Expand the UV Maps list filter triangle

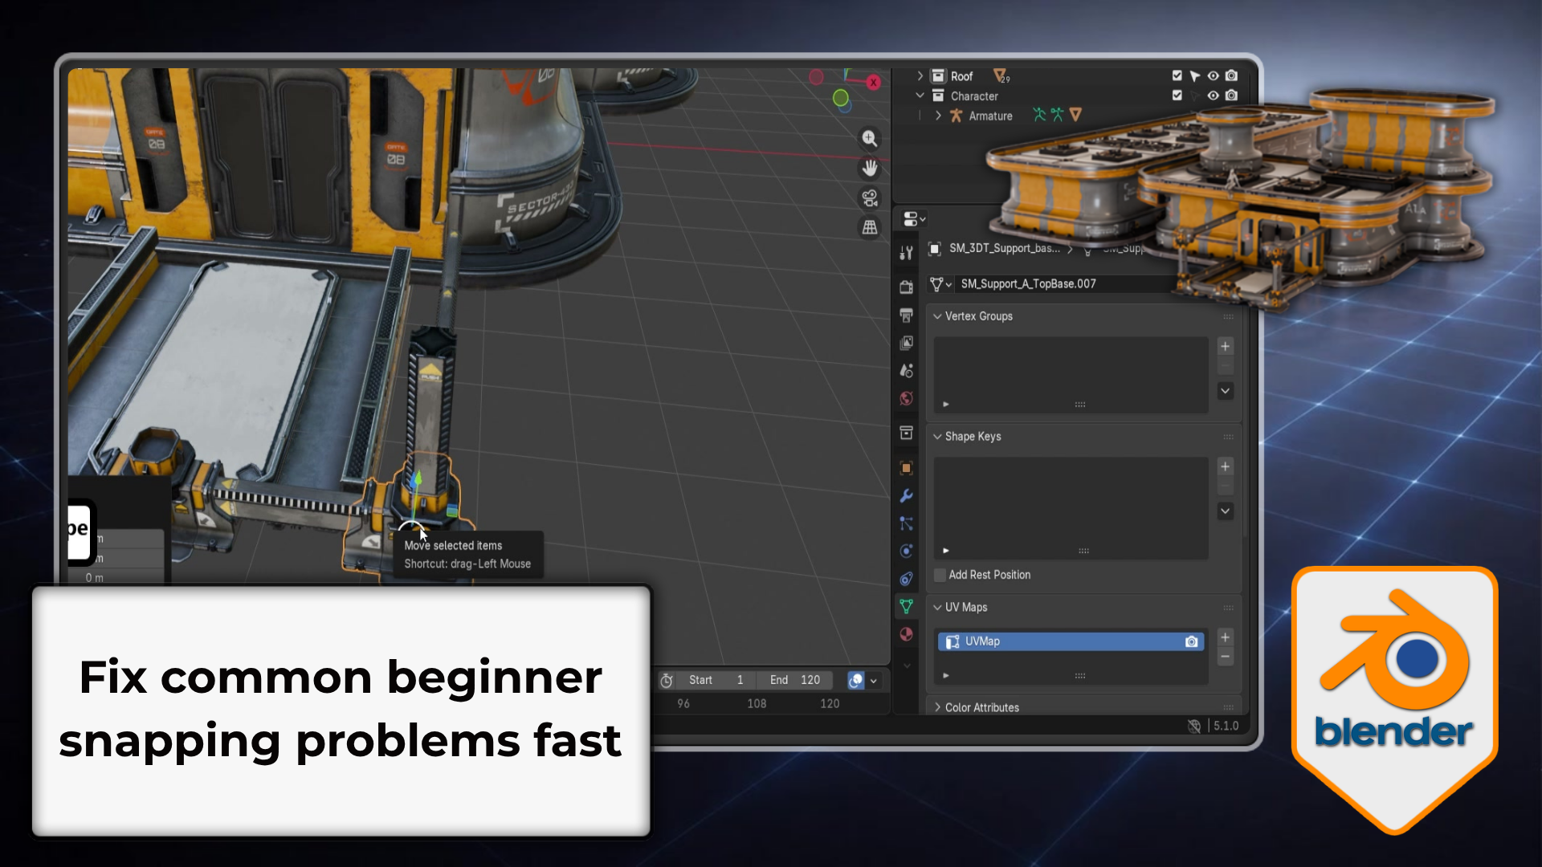coord(946,676)
